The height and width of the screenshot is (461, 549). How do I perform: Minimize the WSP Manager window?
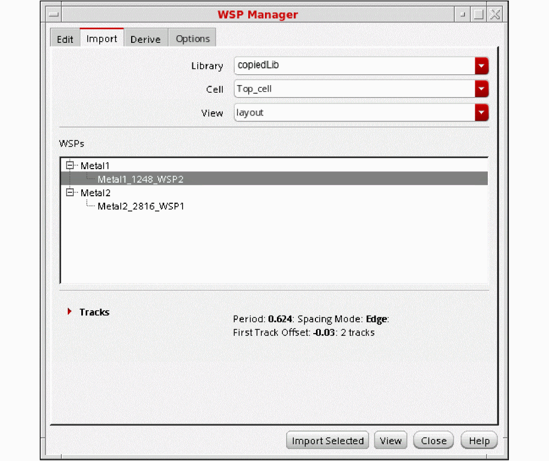point(462,15)
